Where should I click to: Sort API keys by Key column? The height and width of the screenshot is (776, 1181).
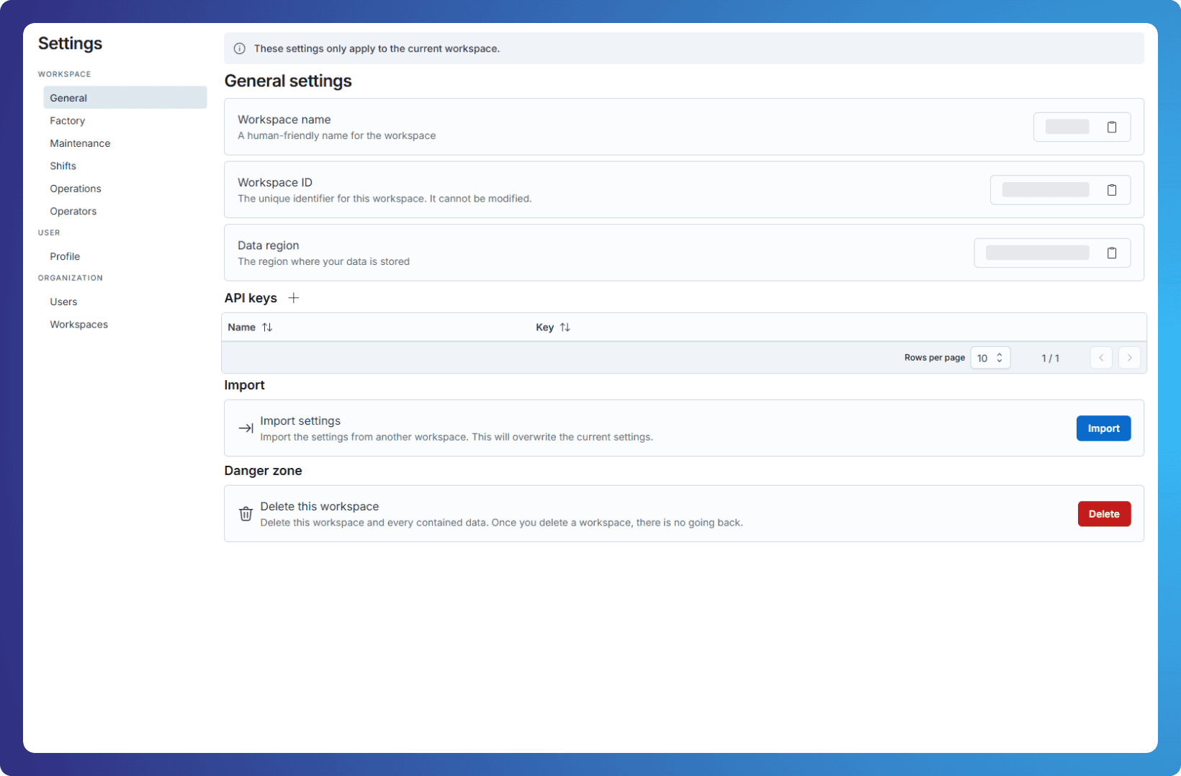pyautogui.click(x=565, y=328)
